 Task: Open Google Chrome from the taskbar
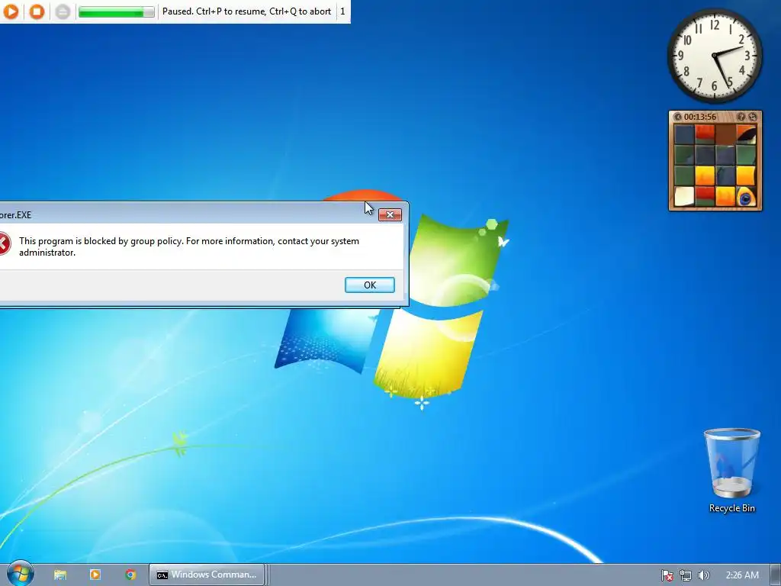point(130,575)
